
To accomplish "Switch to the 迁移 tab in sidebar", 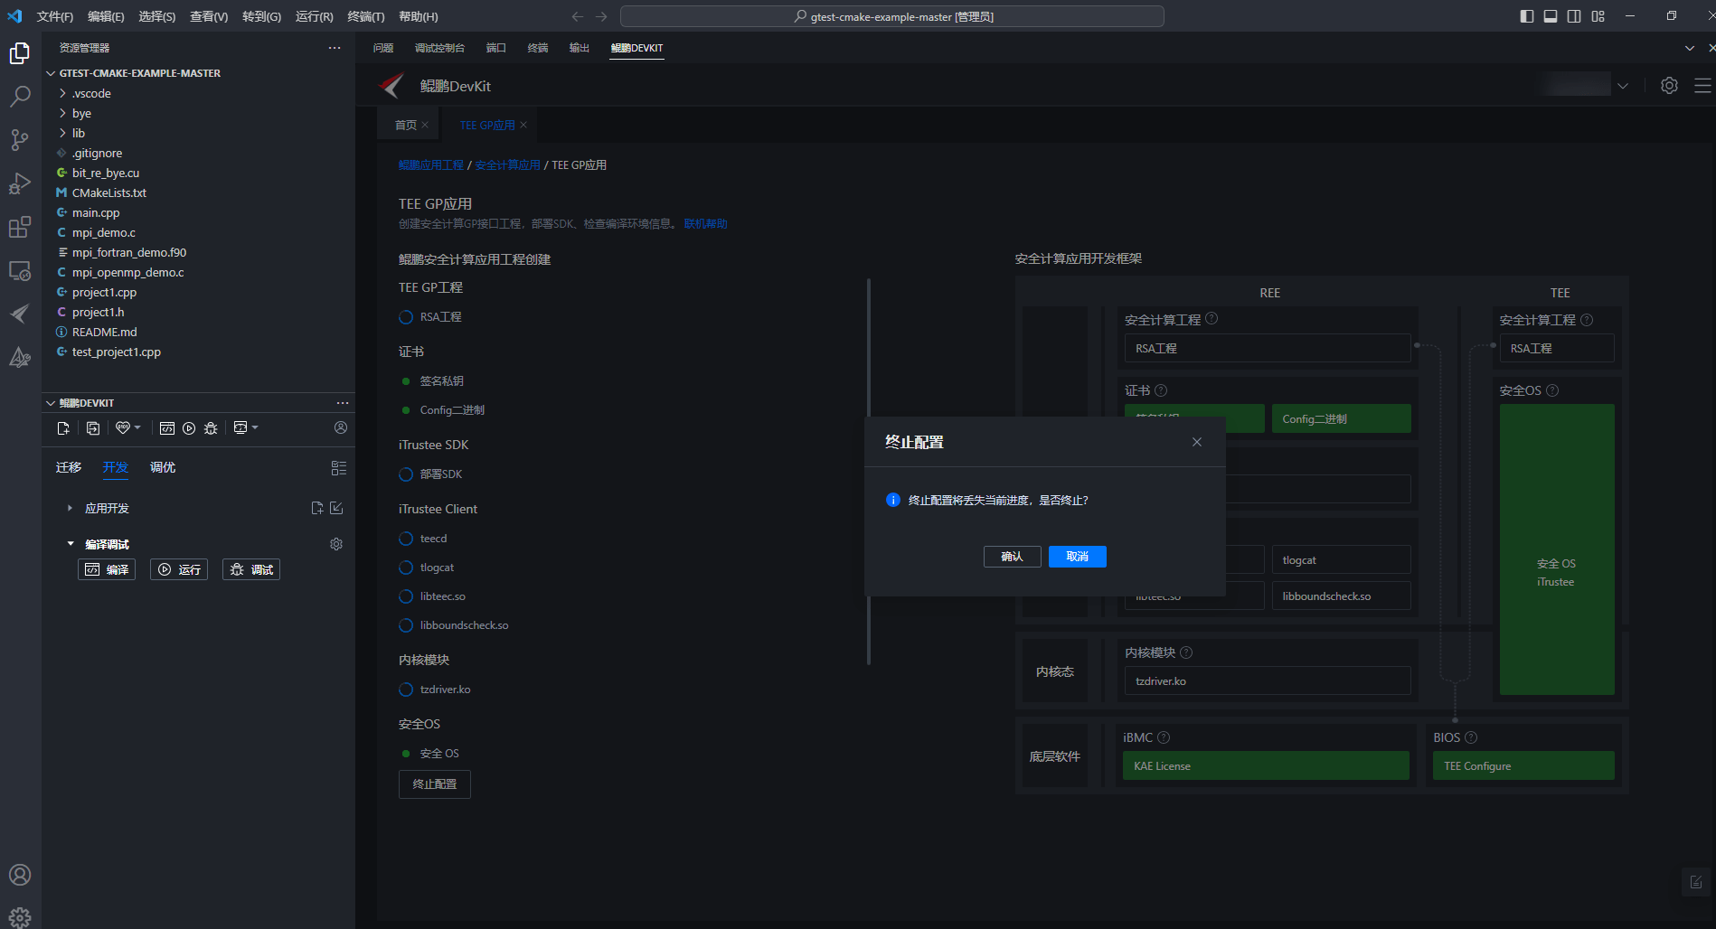I will (69, 467).
